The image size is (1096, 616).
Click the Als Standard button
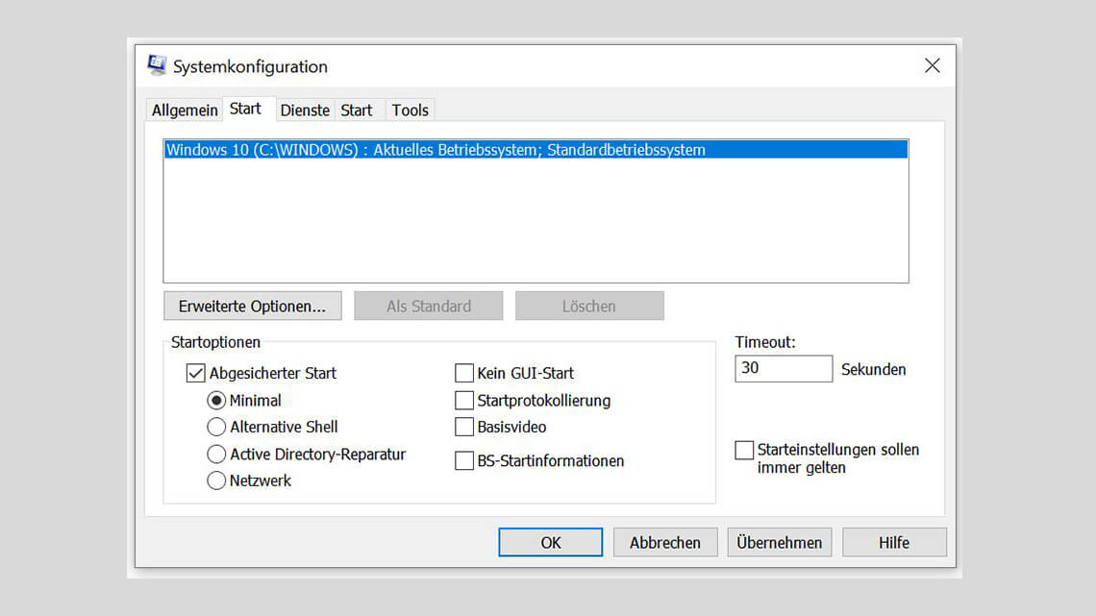(429, 306)
